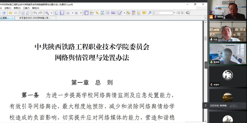
Task: Click the heading 第一章 总 则
Action: coord(92,82)
